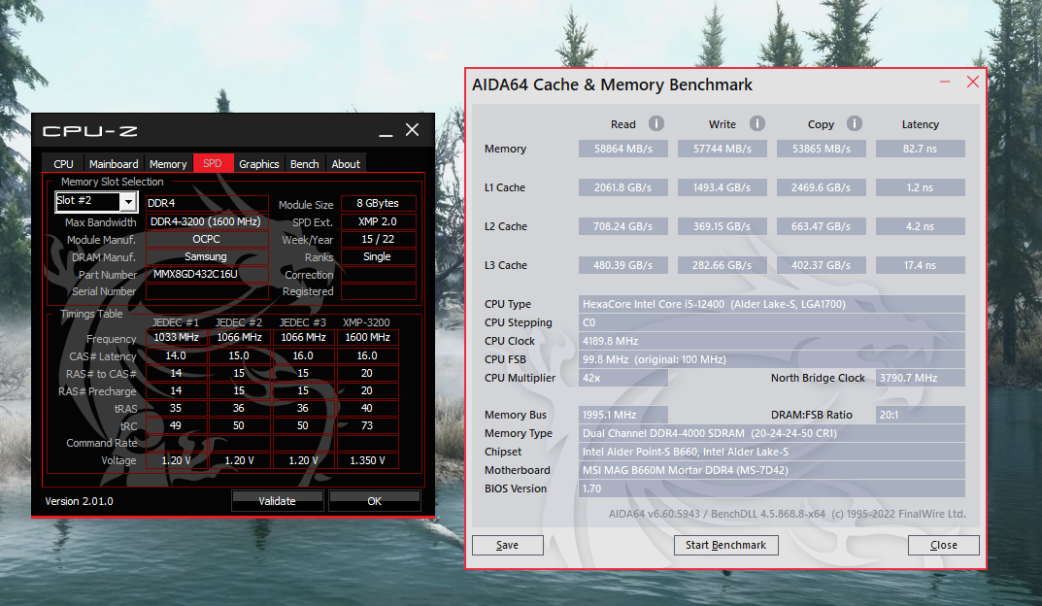Click the Week/Year 15 / 22 field
This screenshot has height=606, width=1042.
pyautogui.click(x=378, y=239)
